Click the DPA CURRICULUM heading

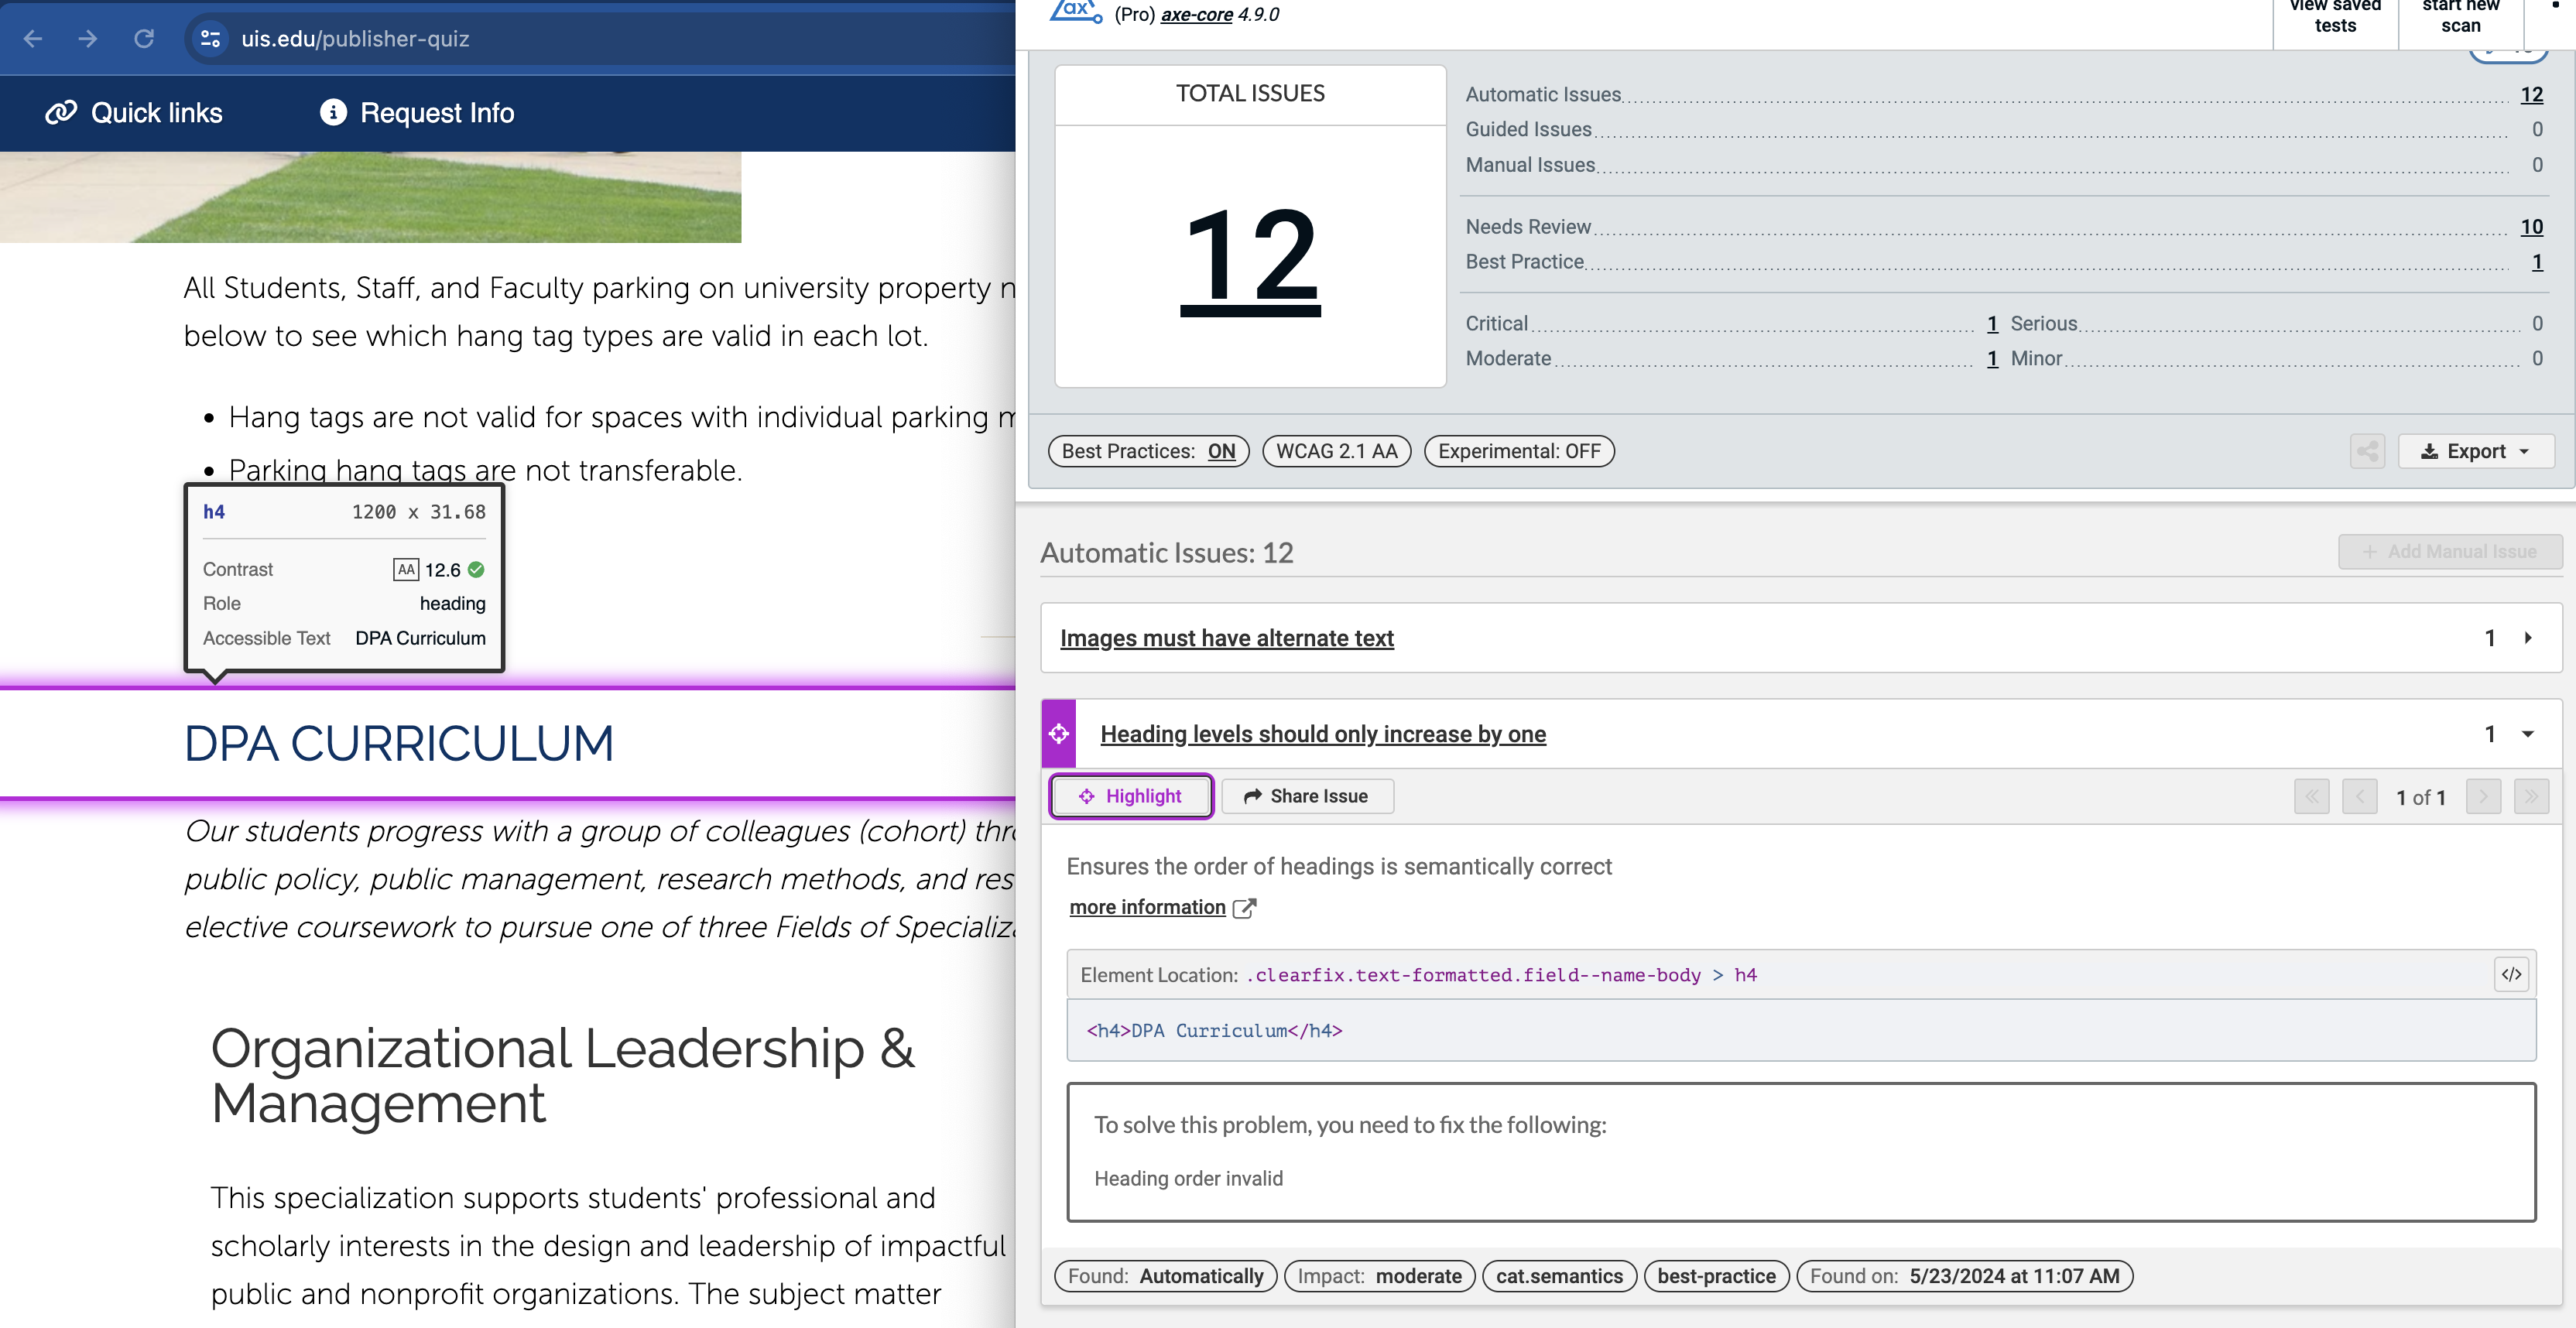398,743
